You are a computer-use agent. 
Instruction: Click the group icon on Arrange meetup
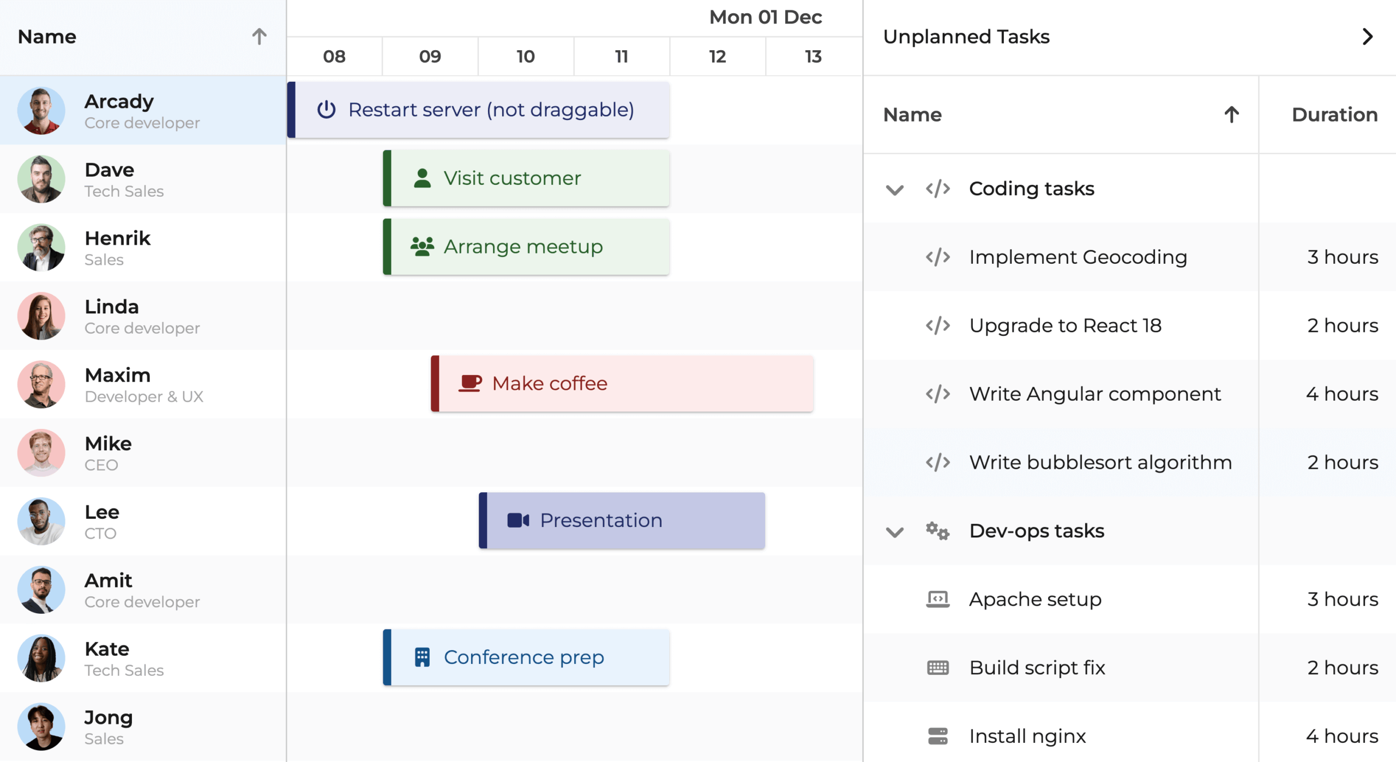click(422, 246)
